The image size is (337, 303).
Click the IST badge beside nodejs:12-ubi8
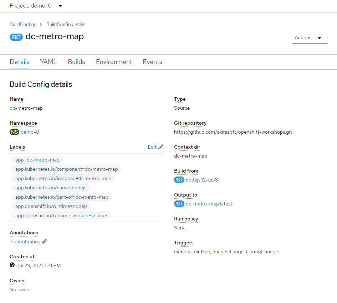click(179, 180)
